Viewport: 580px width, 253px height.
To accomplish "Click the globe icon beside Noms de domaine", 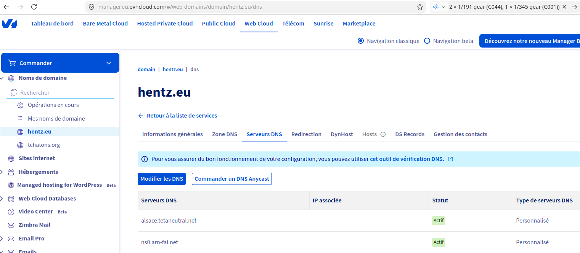I will 11,78.
